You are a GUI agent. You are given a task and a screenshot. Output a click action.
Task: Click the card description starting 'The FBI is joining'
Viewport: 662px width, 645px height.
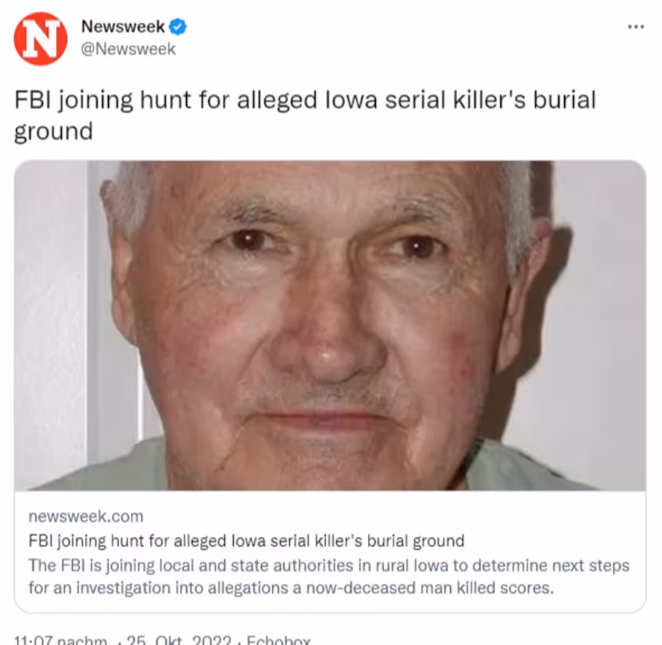tap(329, 577)
